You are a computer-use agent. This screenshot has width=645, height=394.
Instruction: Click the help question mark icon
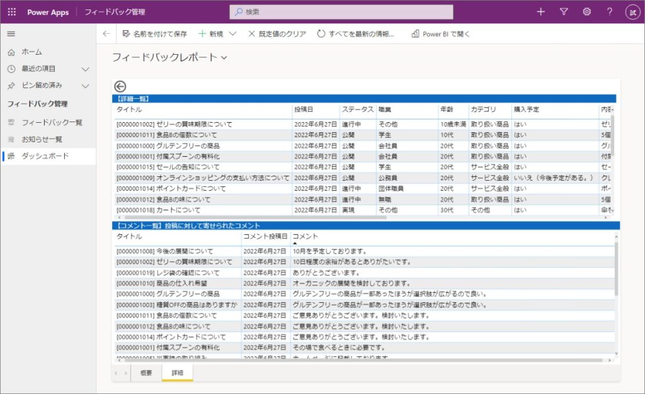pyautogui.click(x=609, y=12)
